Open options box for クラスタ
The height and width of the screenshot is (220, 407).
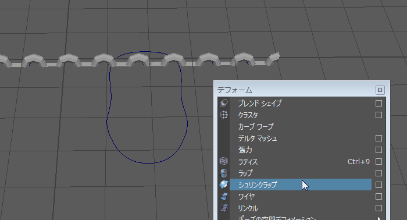point(379,115)
